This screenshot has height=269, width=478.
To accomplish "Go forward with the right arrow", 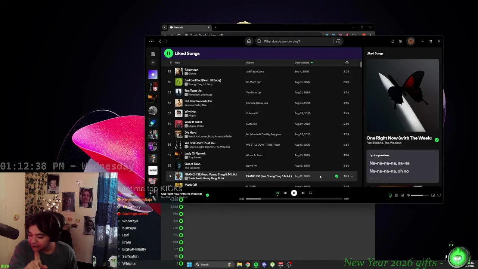I will pyautogui.click(x=167, y=41).
